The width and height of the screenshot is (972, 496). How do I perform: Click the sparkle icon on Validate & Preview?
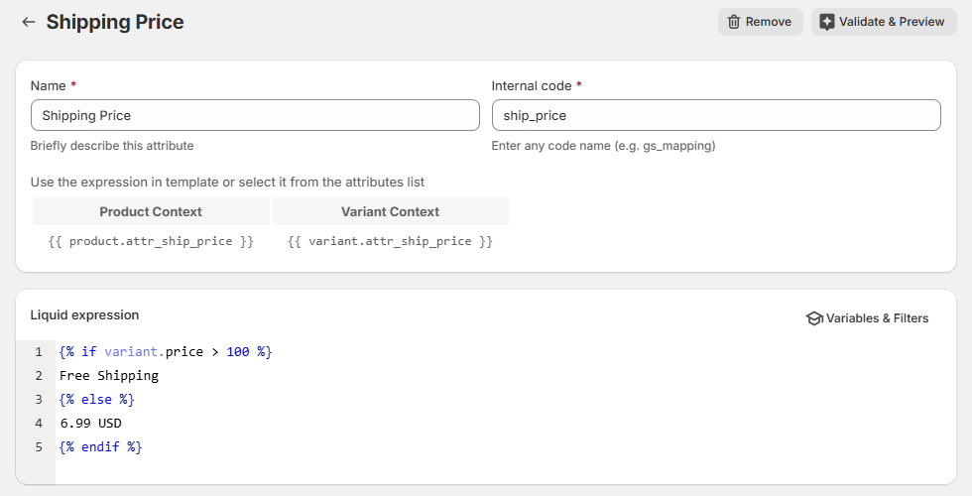coord(826,22)
